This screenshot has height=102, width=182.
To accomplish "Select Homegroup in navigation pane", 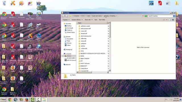I will pos(69,50).
